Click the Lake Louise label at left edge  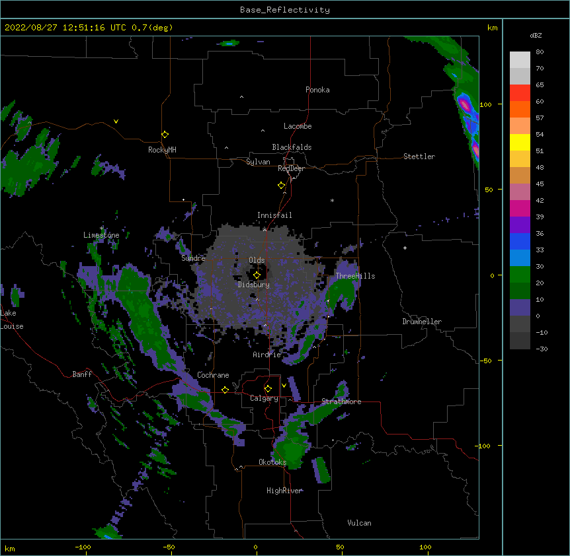pos(12,320)
